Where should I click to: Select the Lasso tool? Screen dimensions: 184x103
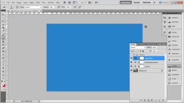(x=3, y=21)
